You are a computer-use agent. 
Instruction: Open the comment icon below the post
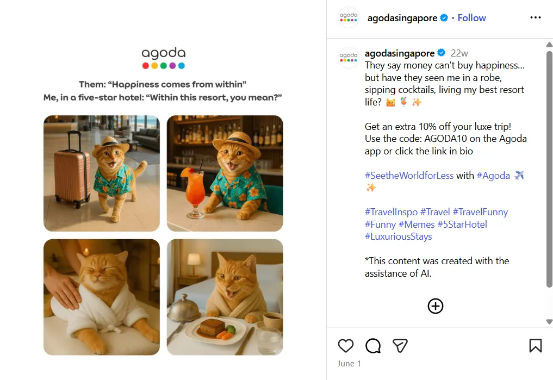click(x=373, y=346)
